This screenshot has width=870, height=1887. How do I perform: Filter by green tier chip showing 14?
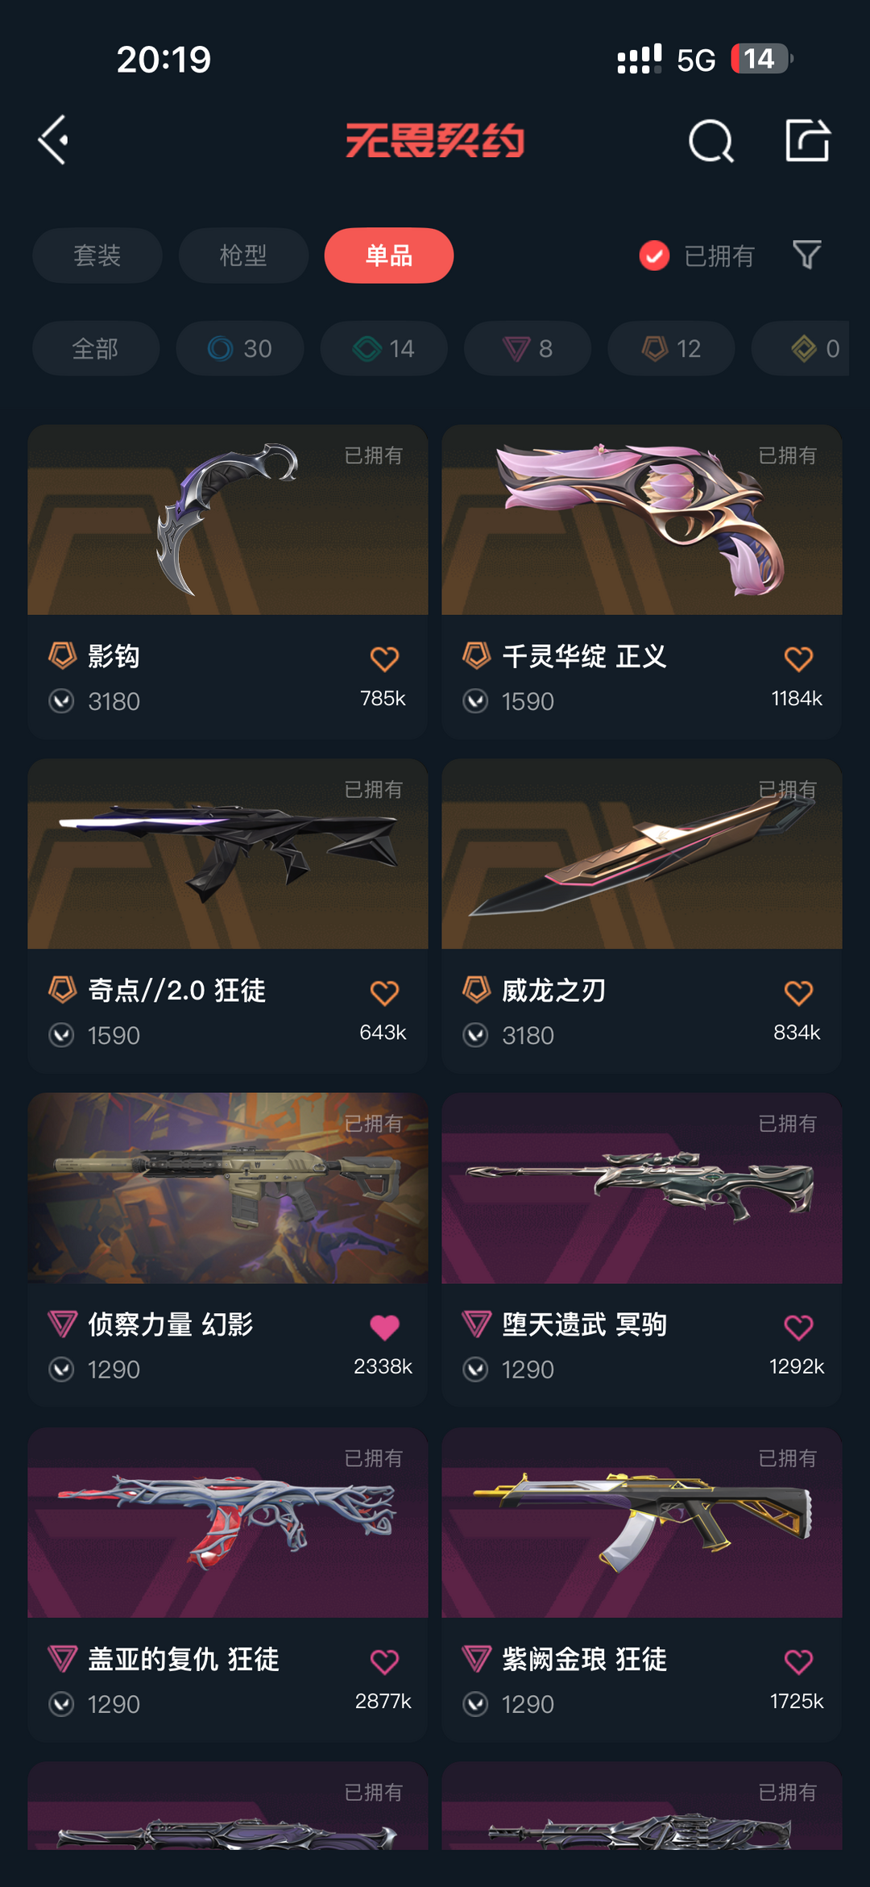384,348
